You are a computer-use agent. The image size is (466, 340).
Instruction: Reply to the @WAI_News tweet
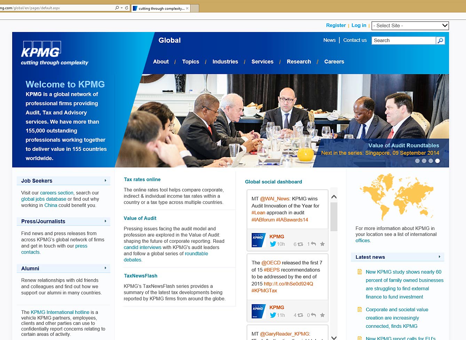(313, 244)
